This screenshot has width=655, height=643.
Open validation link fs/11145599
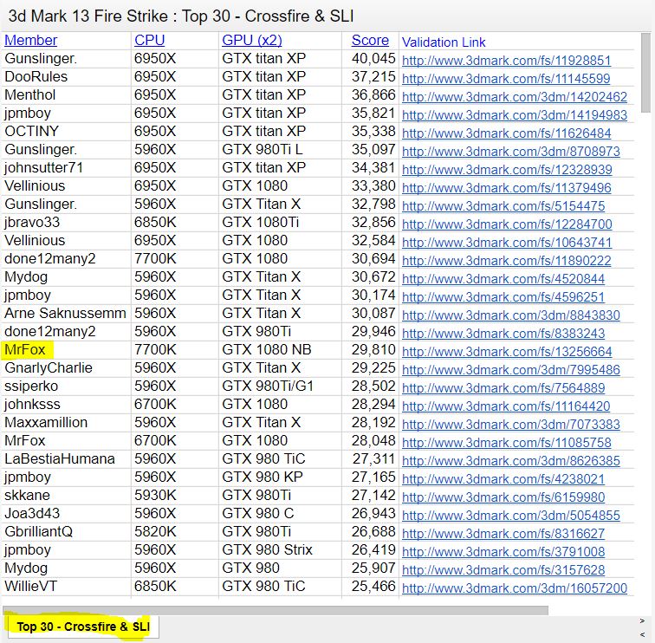pos(505,79)
